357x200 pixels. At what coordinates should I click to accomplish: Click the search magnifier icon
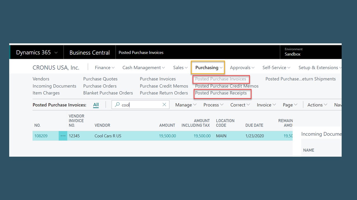tap(117, 105)
